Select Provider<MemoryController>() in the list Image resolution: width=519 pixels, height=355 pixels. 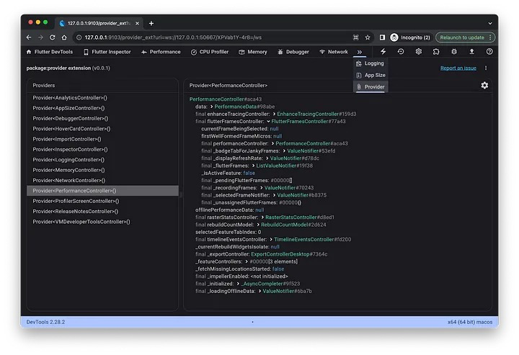click(x=102, y=170)
